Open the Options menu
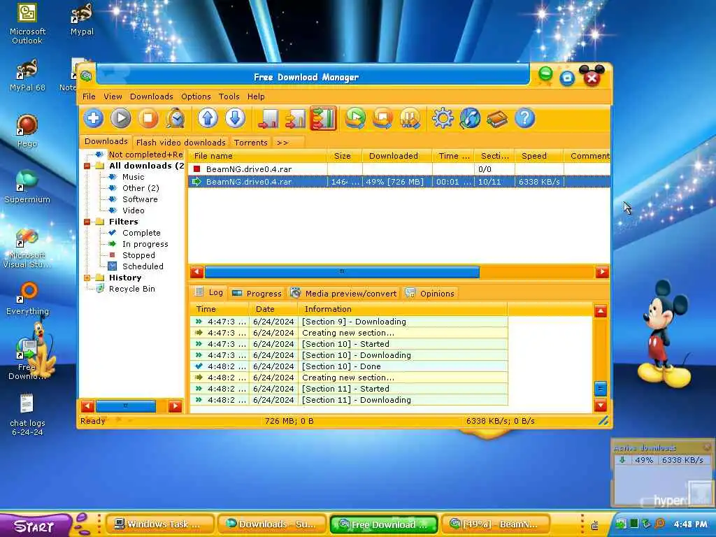The width and height of the screenshot is (716, 537). tap(196, 96)
